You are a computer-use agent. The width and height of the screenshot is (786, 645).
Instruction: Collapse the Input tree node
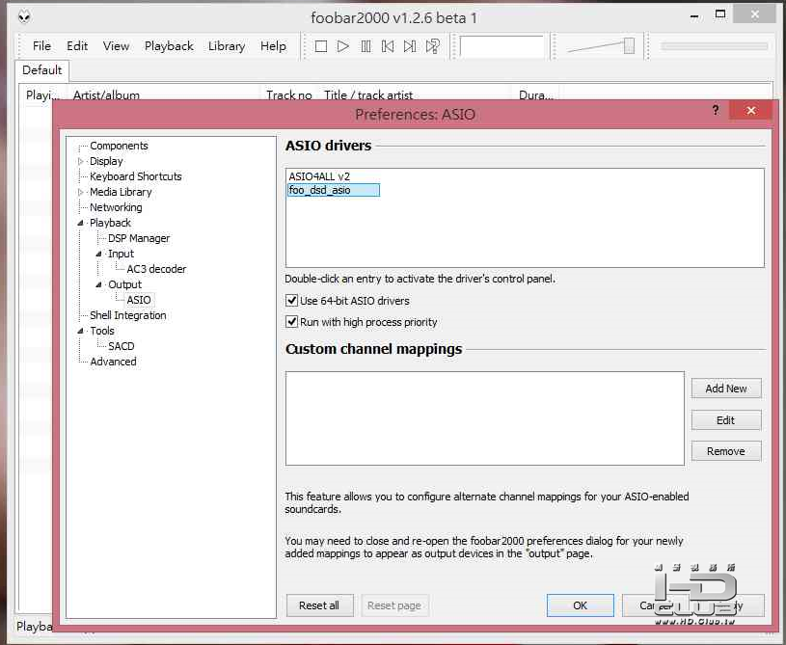98,255
